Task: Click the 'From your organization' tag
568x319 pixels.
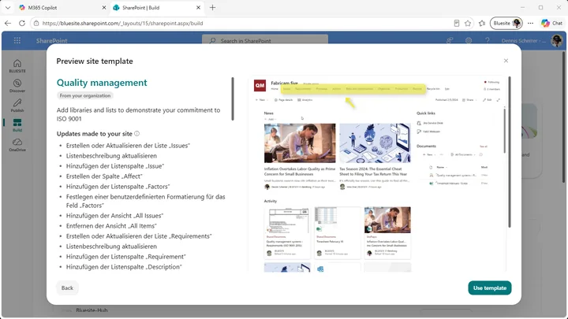Action: [84, 96]
